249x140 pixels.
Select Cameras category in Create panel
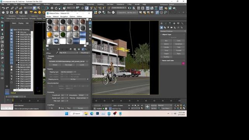(x=172, y=28)
